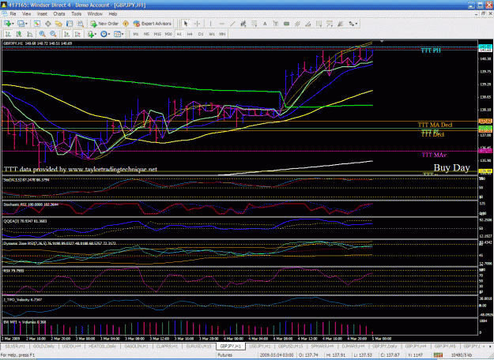Toggle Chart Shift button
This screenshot has height=360, width=494.
tap(77, 34)
